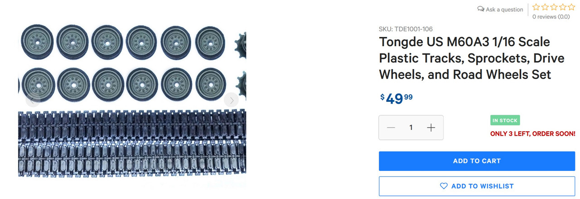580x199 pixels.
Task: Select the fifth rating star
Action: pos(571,7)
